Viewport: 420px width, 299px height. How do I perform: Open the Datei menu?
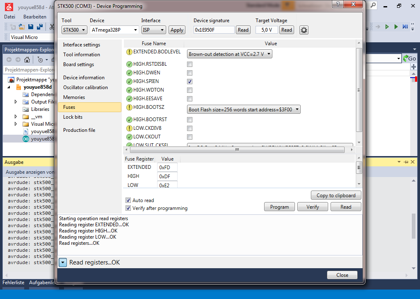pos(10,16)
